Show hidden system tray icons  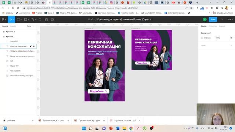[185, 128]
